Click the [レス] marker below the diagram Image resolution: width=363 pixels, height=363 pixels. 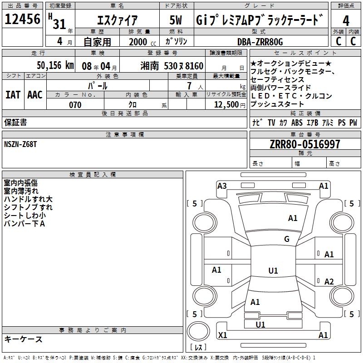[x=198, y=348]
